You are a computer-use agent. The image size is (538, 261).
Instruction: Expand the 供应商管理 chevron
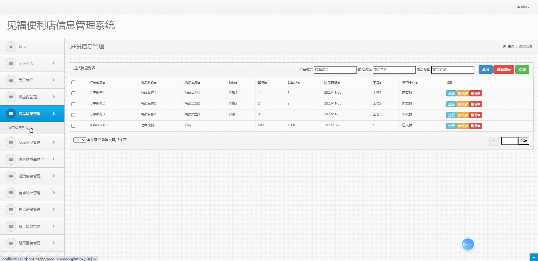point(54,97)
